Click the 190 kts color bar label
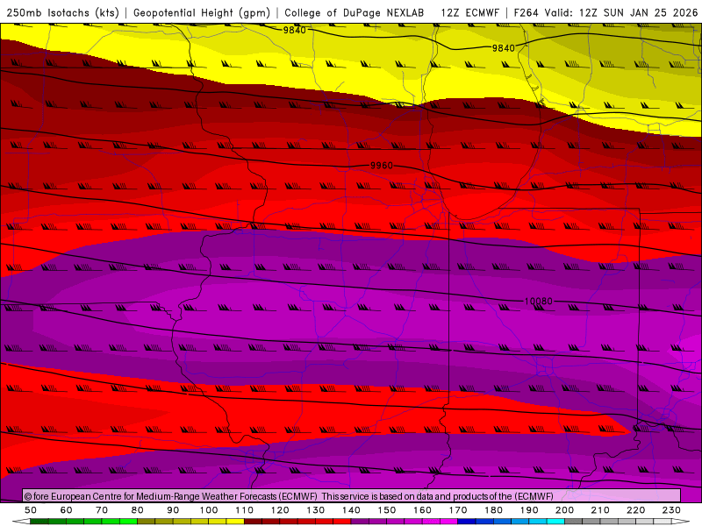Screen dimensions: 702x526 tap(529, 510)
